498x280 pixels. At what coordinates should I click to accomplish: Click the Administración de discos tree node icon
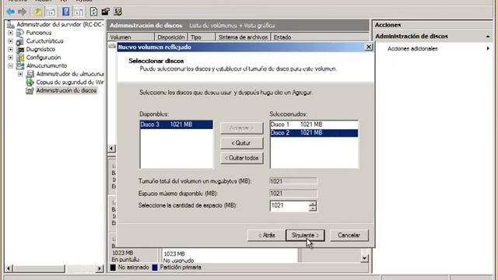(x=30, y=91)
